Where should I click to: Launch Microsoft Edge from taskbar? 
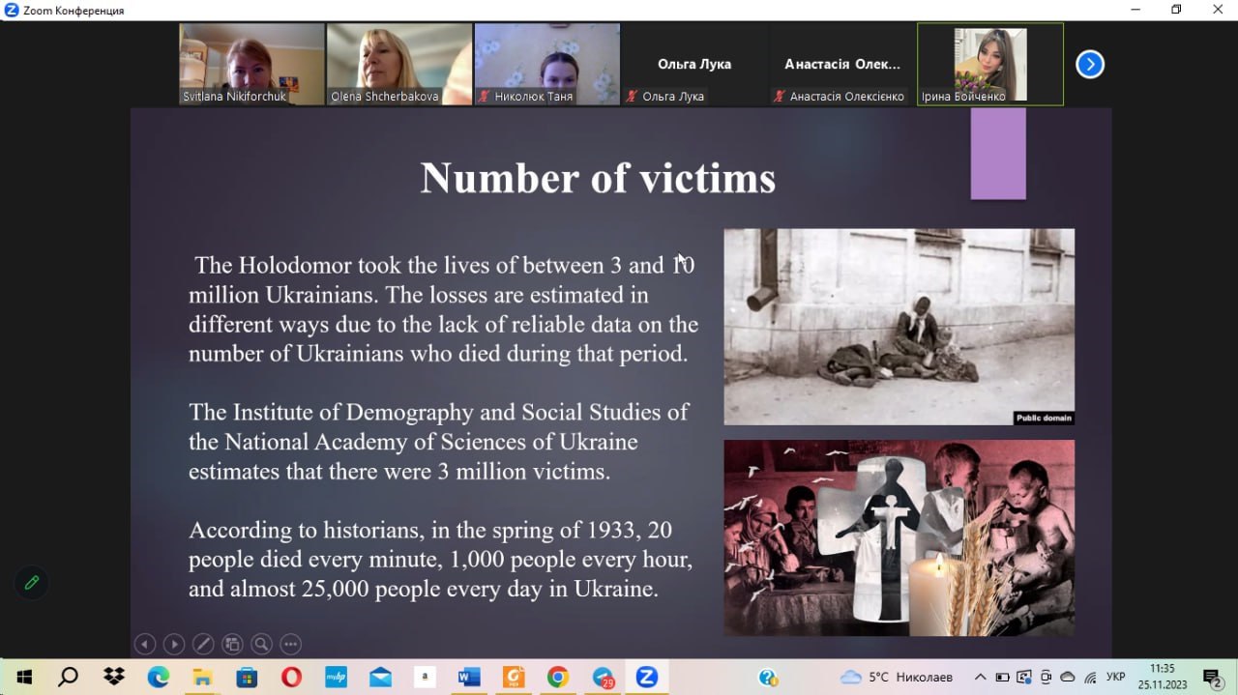(158, 677)
